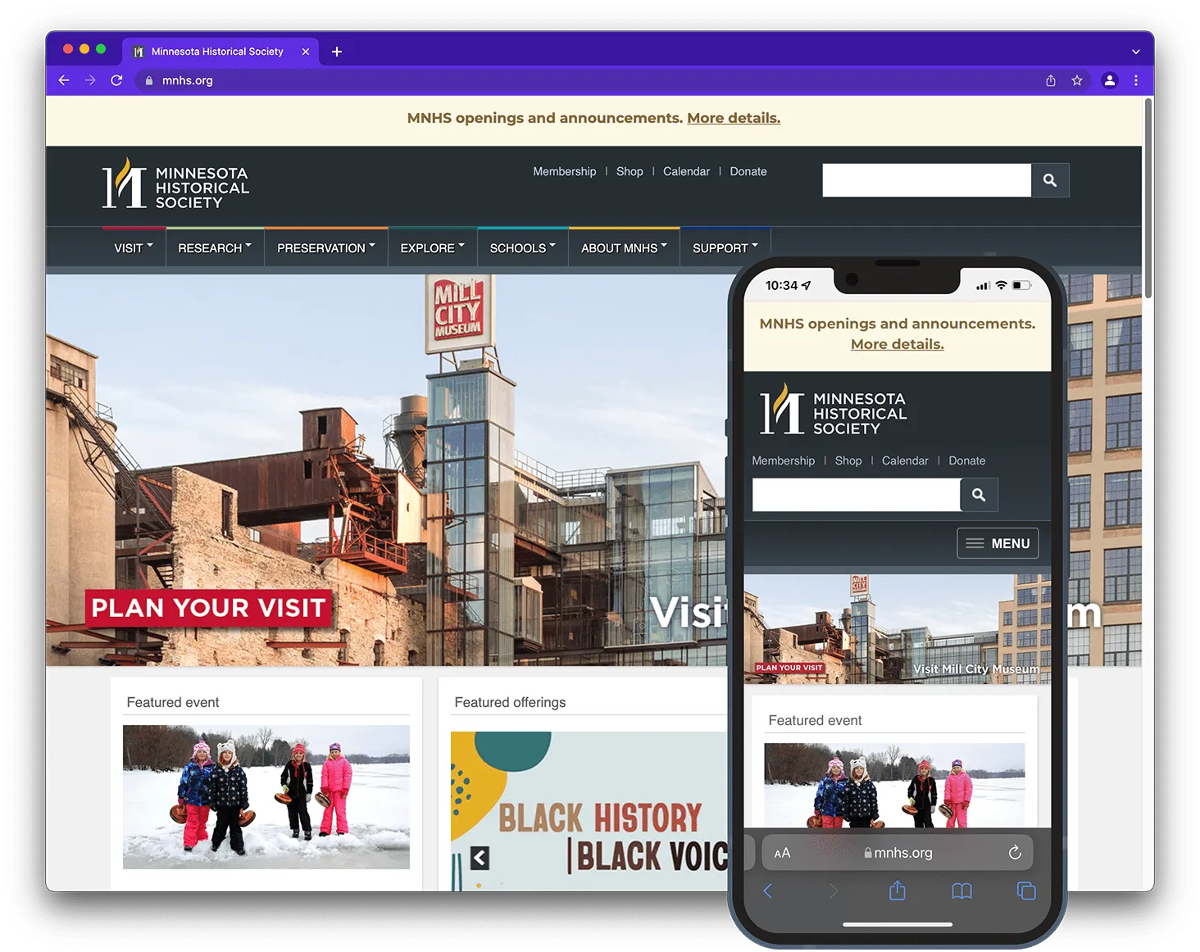1200x952 pixels.
Task: Tap the Featured event photo on phone
Action: [x=894, y=785]
